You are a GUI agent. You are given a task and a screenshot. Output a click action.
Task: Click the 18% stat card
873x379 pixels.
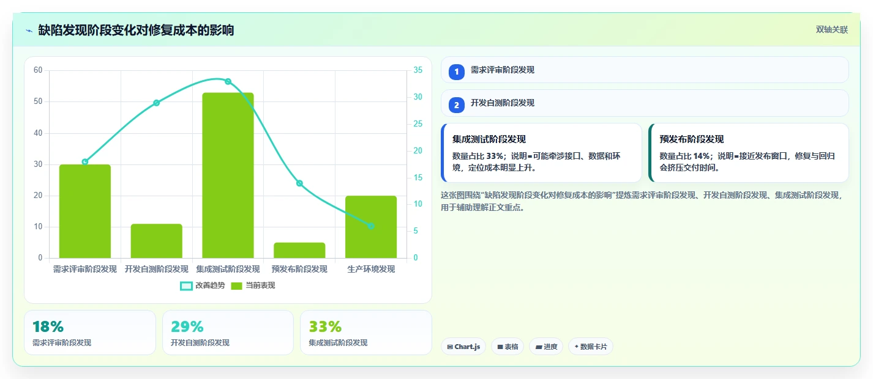pos(90,333)
